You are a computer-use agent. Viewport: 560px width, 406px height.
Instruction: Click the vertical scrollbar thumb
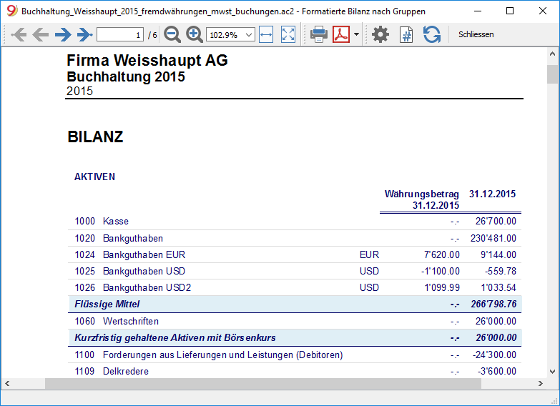[553, 74]
